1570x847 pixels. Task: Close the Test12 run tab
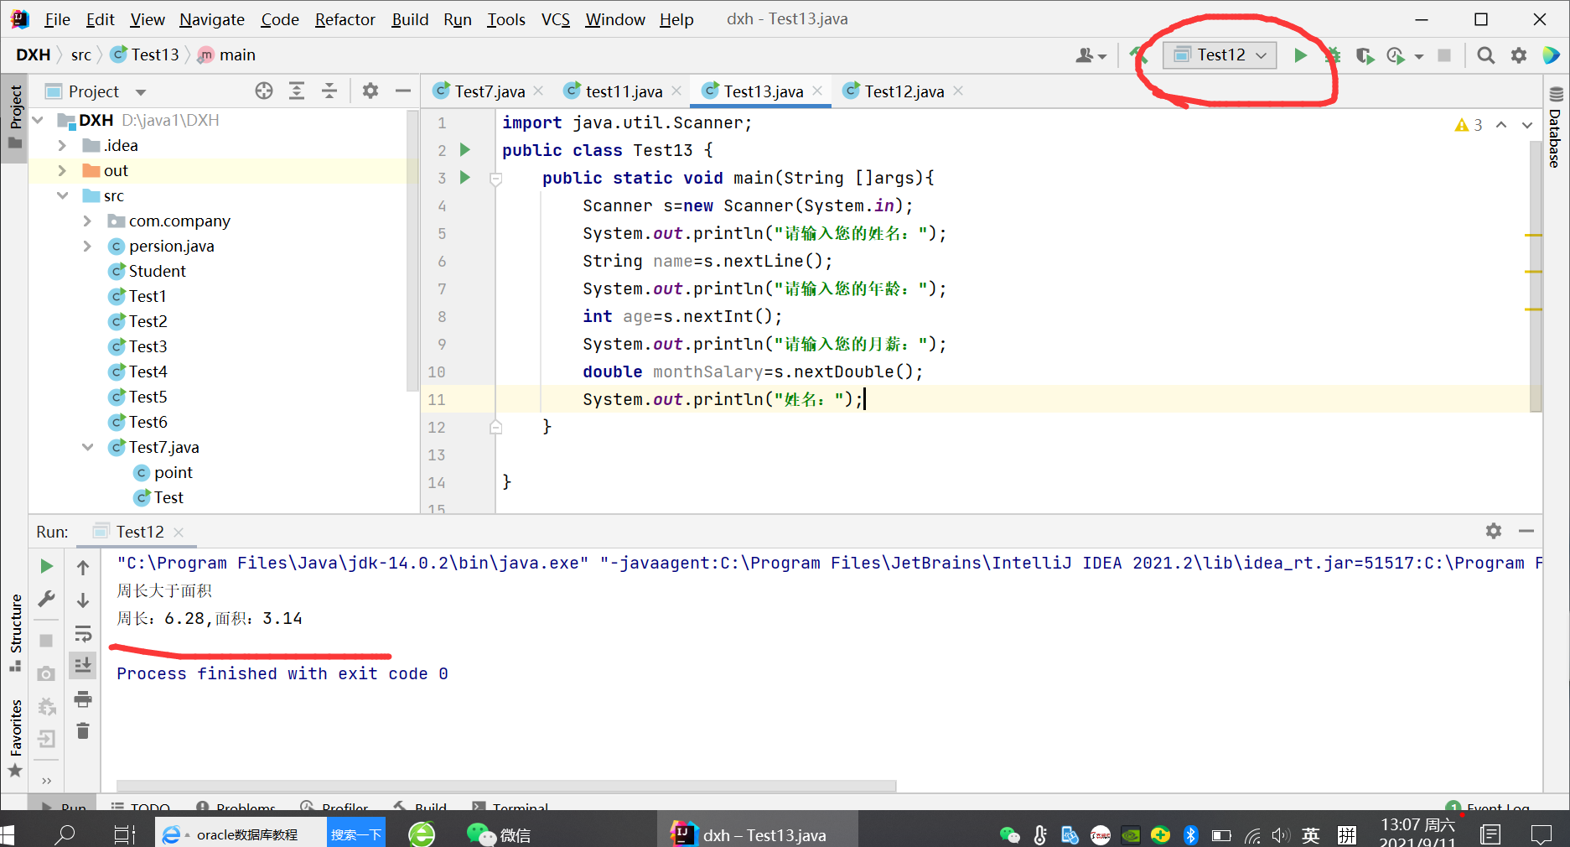tap(179, 532)
